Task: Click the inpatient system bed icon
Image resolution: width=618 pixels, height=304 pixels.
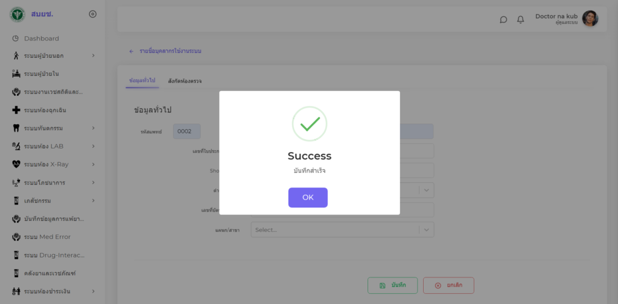Action: [x=16, y=74]
